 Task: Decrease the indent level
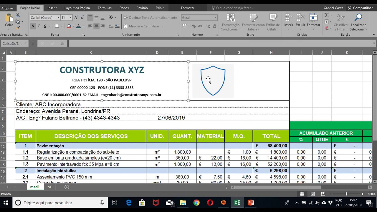[111, 26]
